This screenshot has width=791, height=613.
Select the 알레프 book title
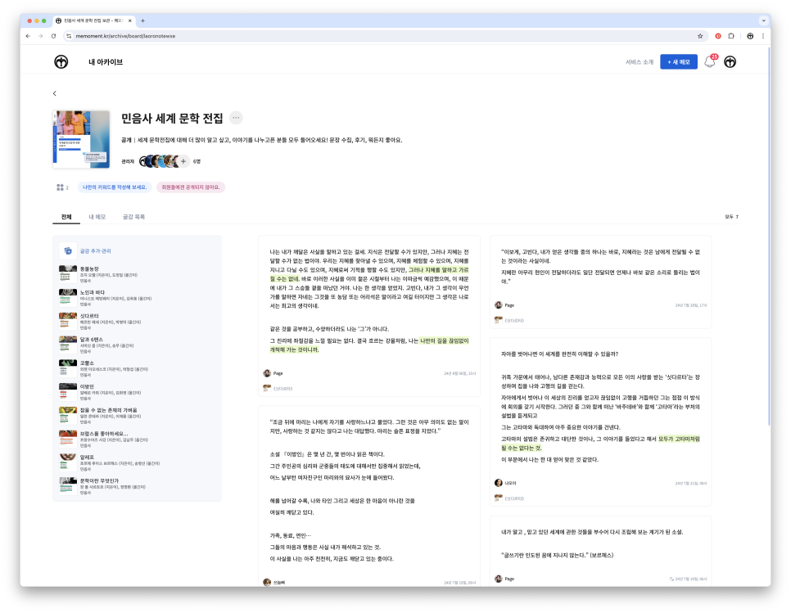point(87,457)
